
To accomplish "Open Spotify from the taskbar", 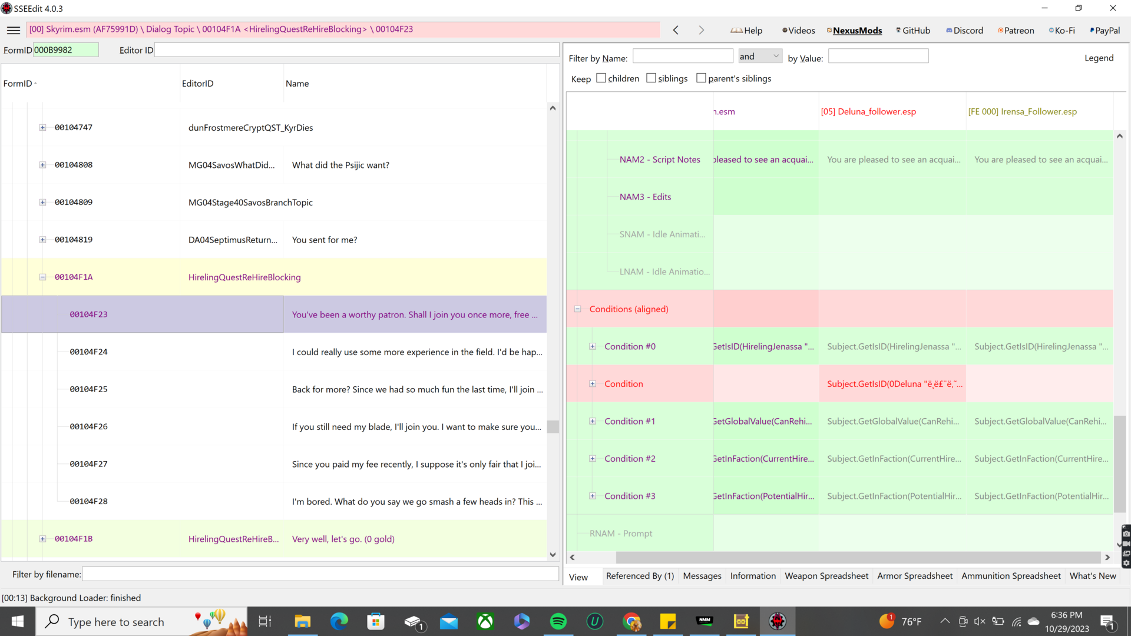I will point(558,621).
